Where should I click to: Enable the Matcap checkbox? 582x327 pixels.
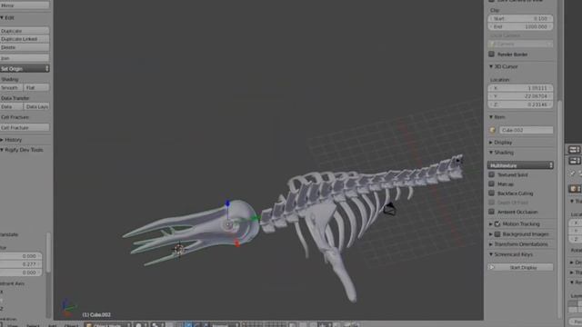click(x=492, y=183)
